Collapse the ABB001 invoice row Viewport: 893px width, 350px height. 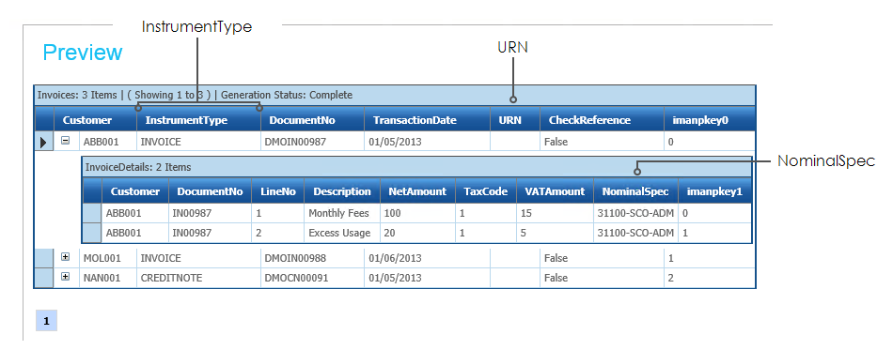click(66, 141)
